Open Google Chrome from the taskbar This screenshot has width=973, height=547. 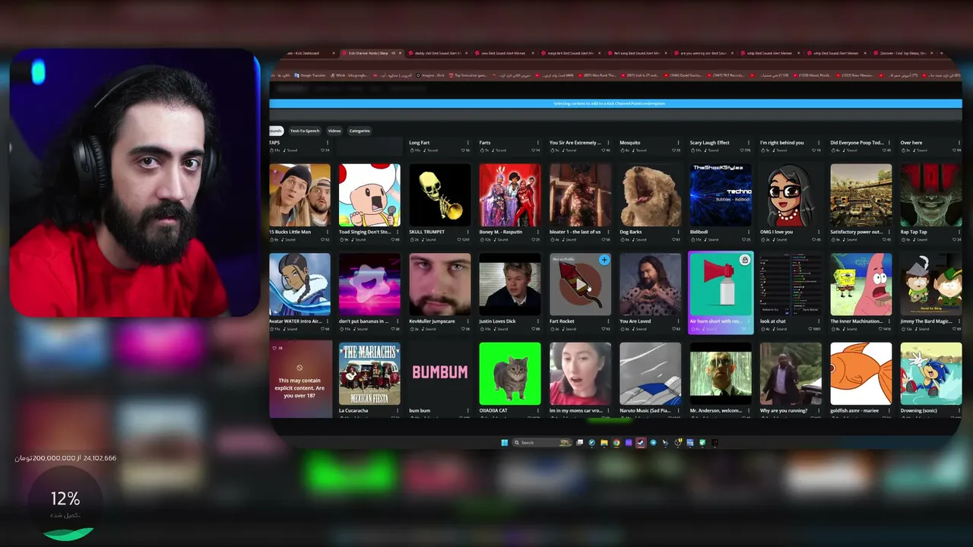[616, 442]
